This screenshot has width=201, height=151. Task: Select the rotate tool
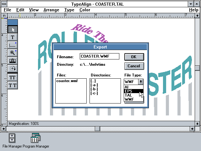click(13, 68)
